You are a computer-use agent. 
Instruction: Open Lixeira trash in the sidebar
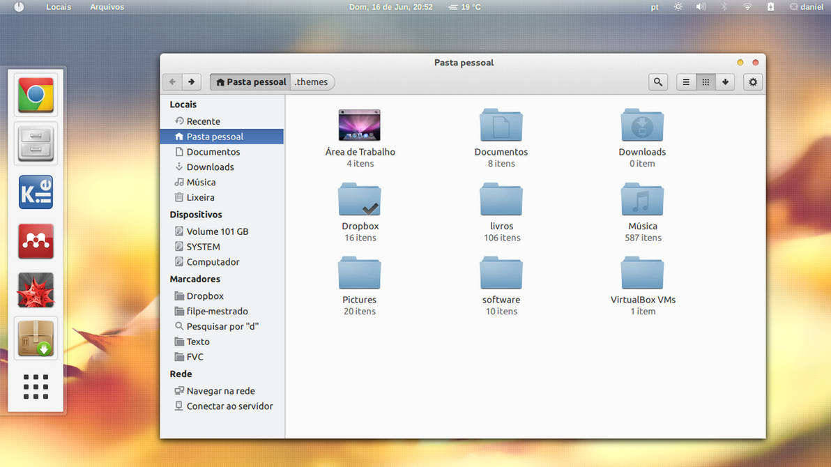coord(222,197)
